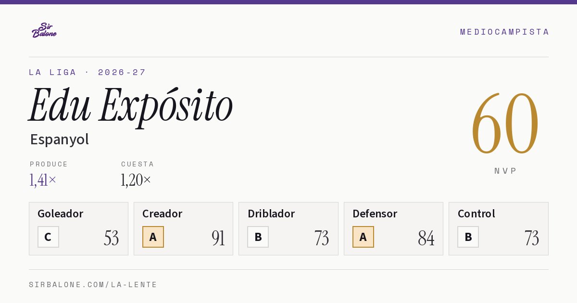Screen dimensions: 577x303
Task: Open the Creador stat card
Action: (x=183, y=228)
